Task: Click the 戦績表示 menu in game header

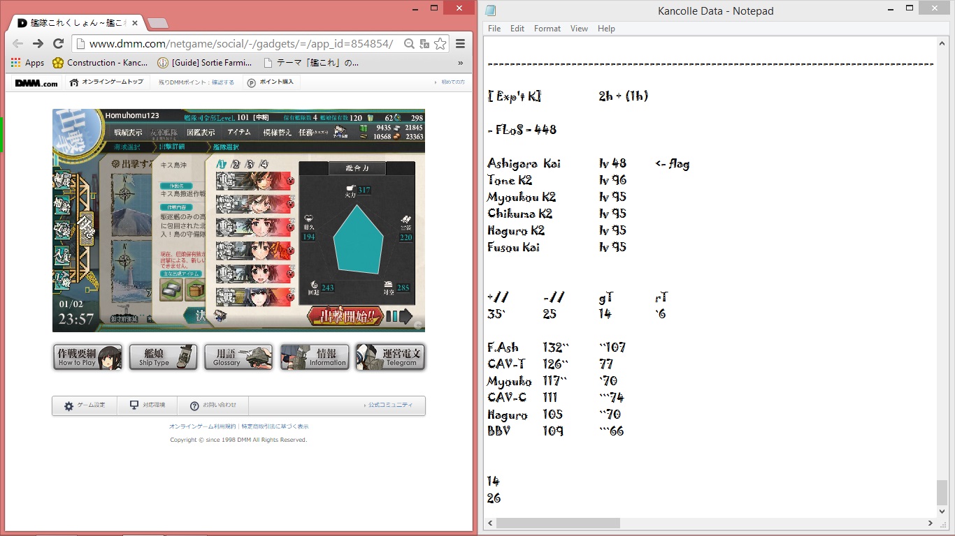Action: [x=128, y=132]
